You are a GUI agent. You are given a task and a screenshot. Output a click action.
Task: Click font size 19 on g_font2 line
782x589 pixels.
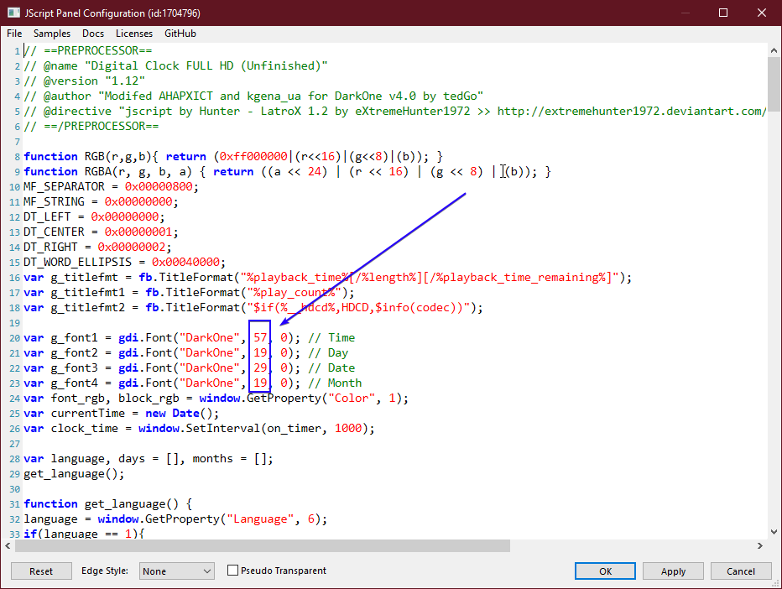click(260, 353)
